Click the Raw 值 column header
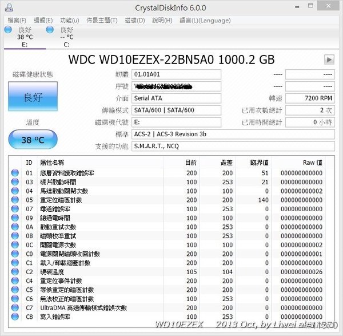The height and width of the screenshot is (336, 343). pyautogui.click(x=298, y=163)
